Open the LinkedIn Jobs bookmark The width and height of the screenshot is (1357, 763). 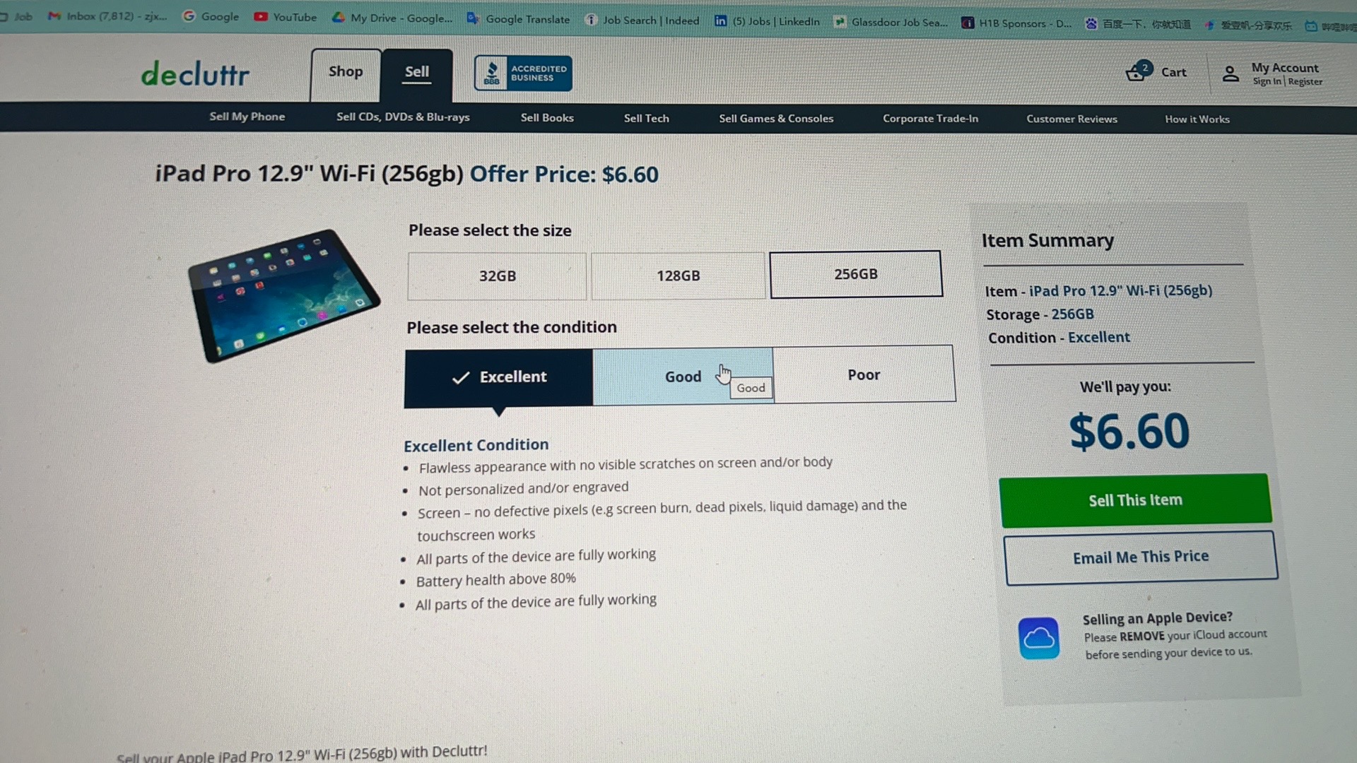coord(767,21)
